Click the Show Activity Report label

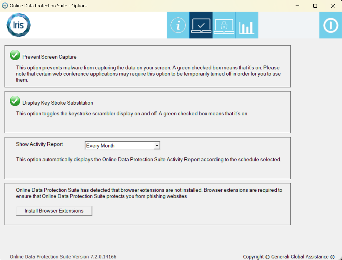[39, 144]
